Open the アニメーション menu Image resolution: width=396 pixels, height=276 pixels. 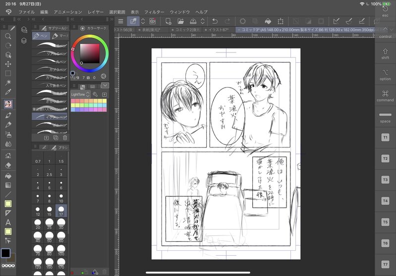point(68,12)
